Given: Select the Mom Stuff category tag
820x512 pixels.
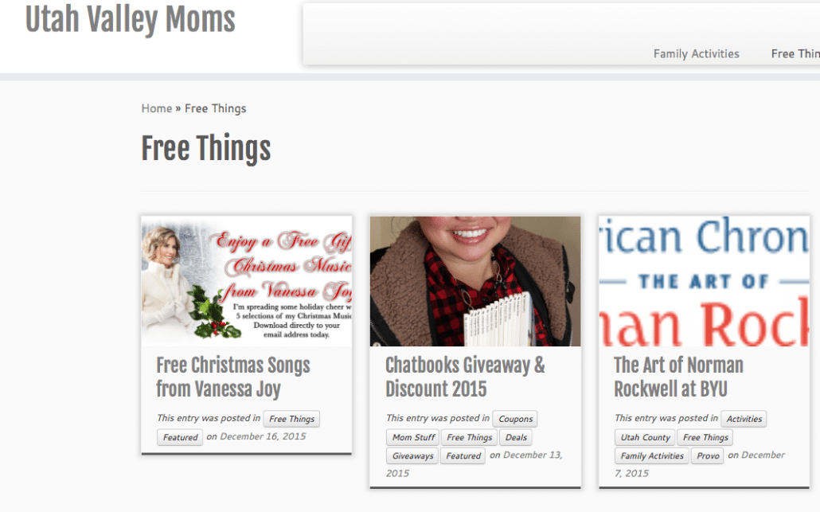Looking at the screenshot, I should (413, 437).
